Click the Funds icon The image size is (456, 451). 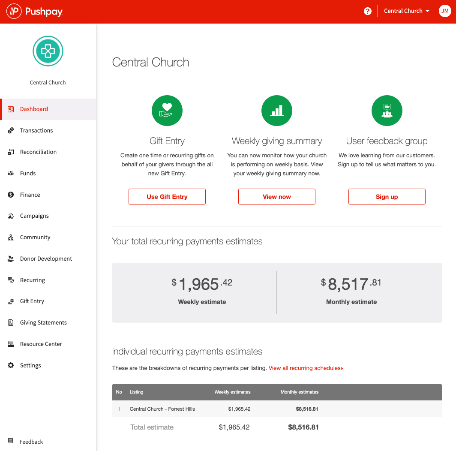(x=10, y=173)
